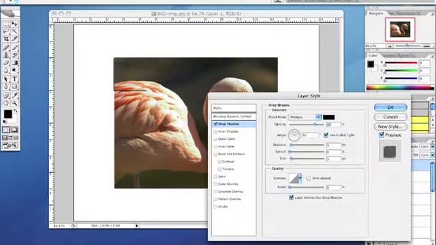Image resolution: width=436 pixels, height=245 pixels.
Task: Enable the Gradient Overlay checkbox
Action: [x=215, y=191]
